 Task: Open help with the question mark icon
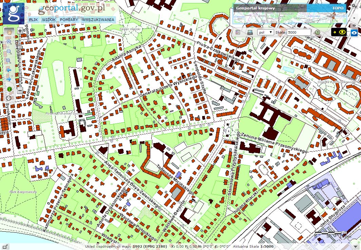[x=318, y=32]
